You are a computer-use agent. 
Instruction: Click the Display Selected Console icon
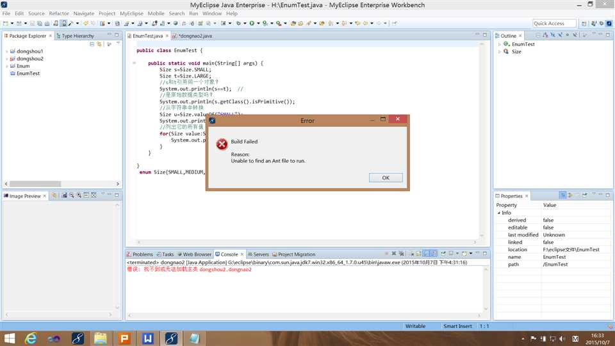(451, 254)
